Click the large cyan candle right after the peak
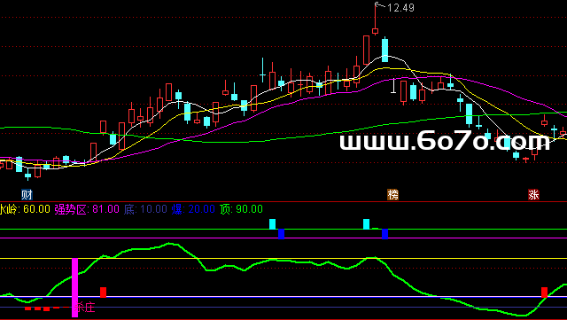Screen dimensions: 567x320 tap(384, 50)
